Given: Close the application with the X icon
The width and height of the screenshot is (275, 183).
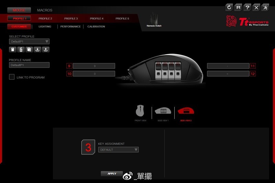Looking at the screenshot, I should 256,8.
